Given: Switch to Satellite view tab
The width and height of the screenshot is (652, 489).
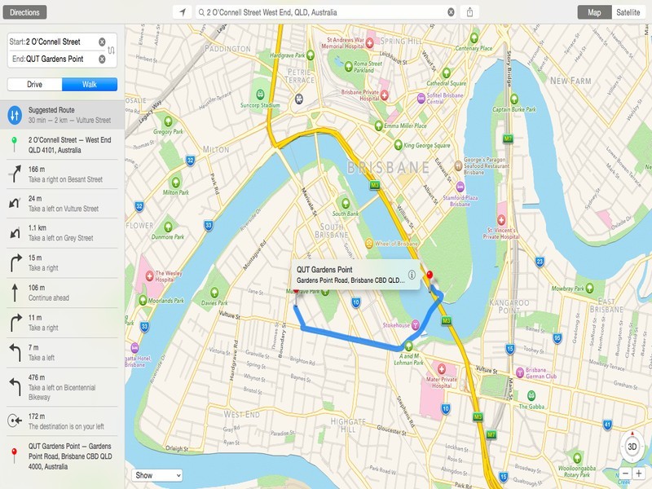Looking at the screenshot, I should pyautogui.click(x=628, y=12).
